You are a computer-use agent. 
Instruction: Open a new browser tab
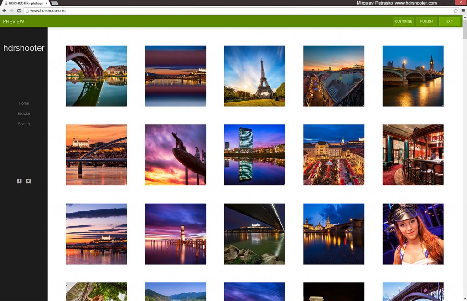[x=55, y=3]
